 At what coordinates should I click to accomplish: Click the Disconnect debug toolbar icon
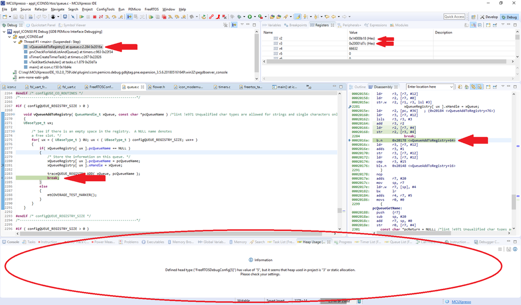101,17
